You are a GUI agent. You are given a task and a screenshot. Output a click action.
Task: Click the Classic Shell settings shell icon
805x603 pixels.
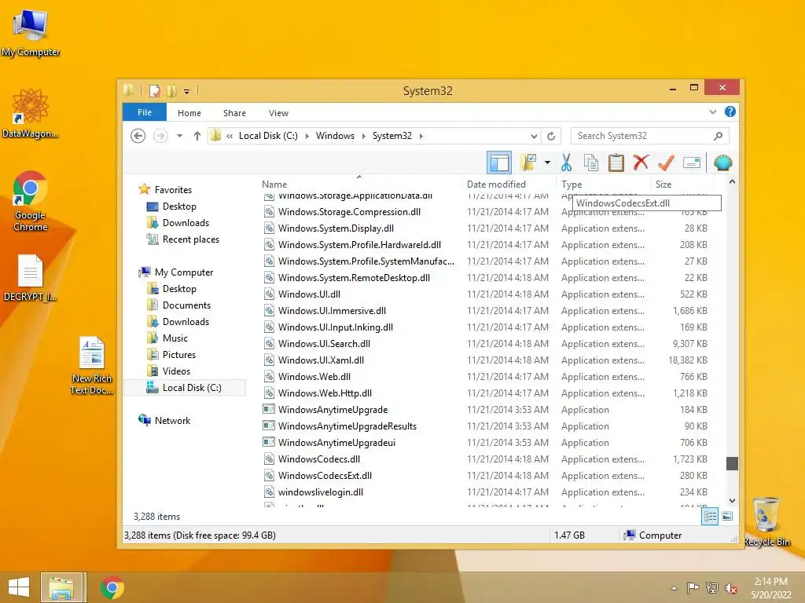tap(723, 163)
